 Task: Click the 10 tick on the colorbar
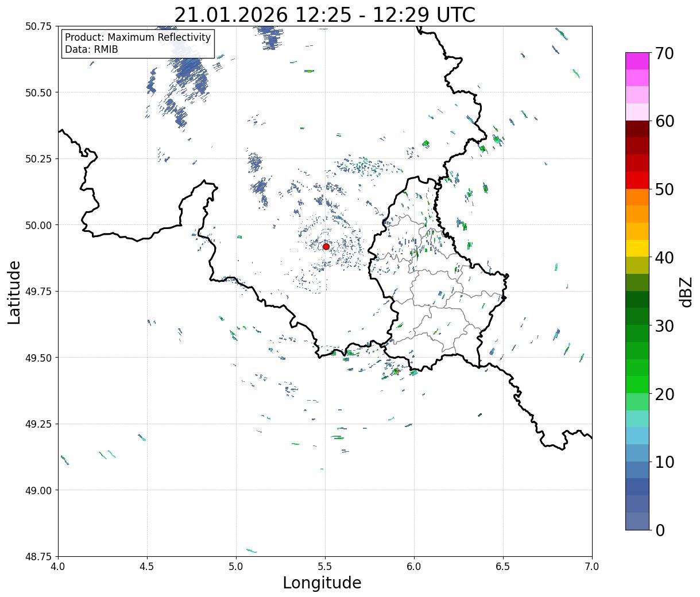pos(664,462)
